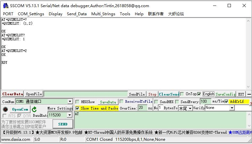Click the ClearData button

12,94
